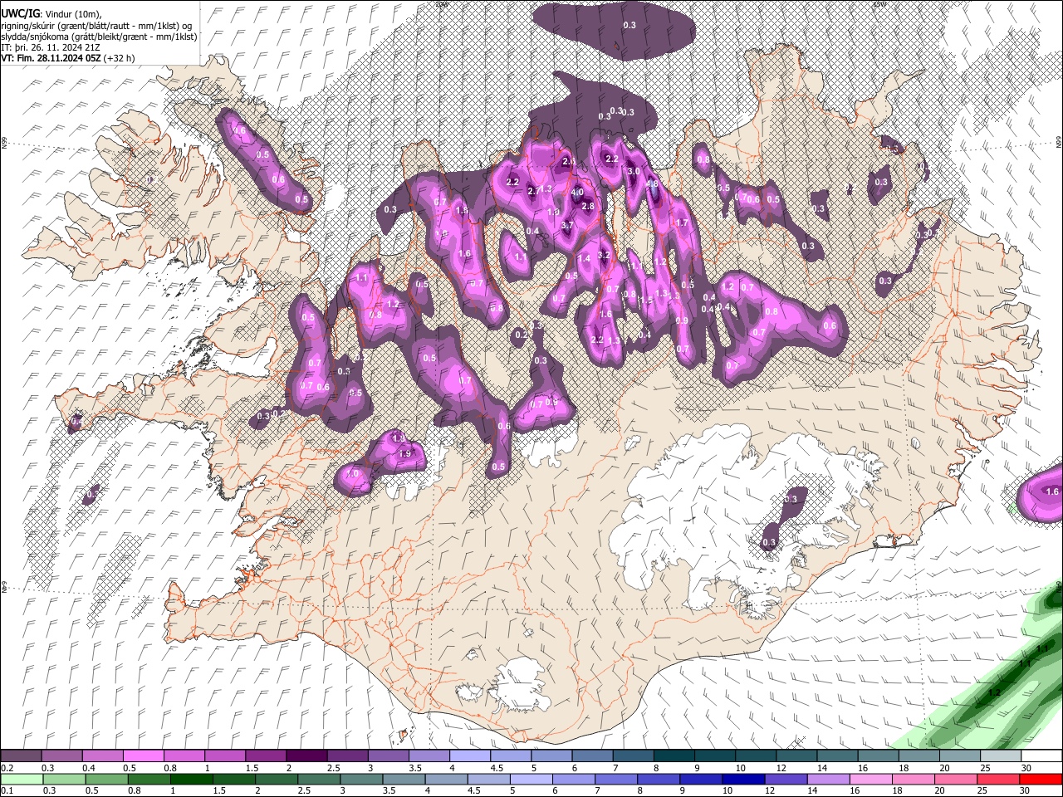Click the 'UWC/IG: Vindur (10m)' title text
The height and width of the screenshot is (797, 1063).
click(51, 14)
